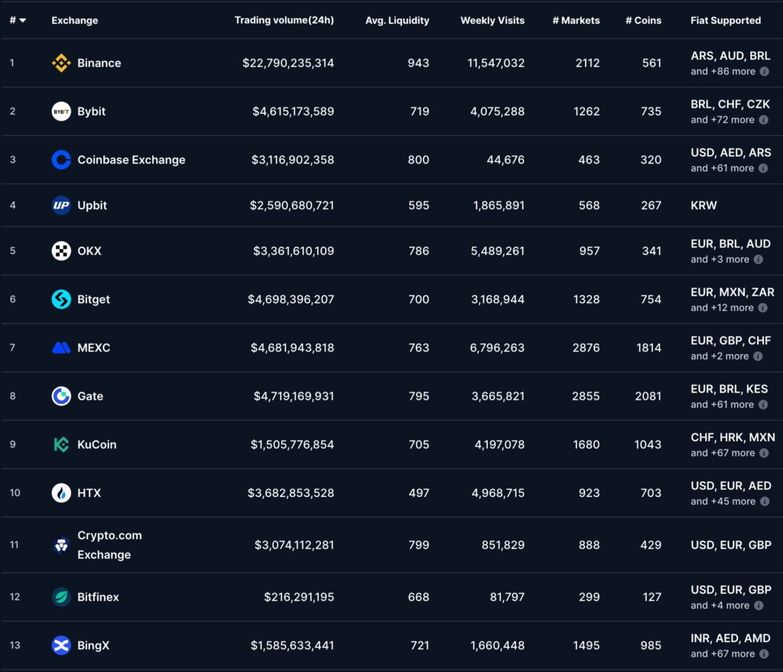Toggle rank sort arrow next to #
The width and height of the screenshot is (783, 672).
point(22,21)
